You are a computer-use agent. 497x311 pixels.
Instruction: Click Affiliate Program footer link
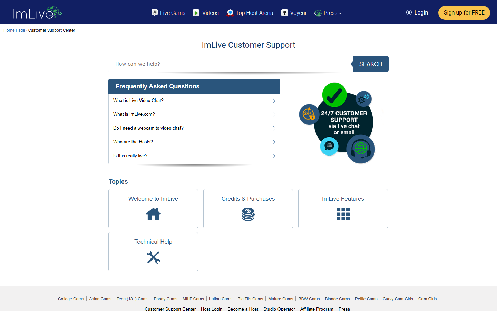tap(317, 309)
